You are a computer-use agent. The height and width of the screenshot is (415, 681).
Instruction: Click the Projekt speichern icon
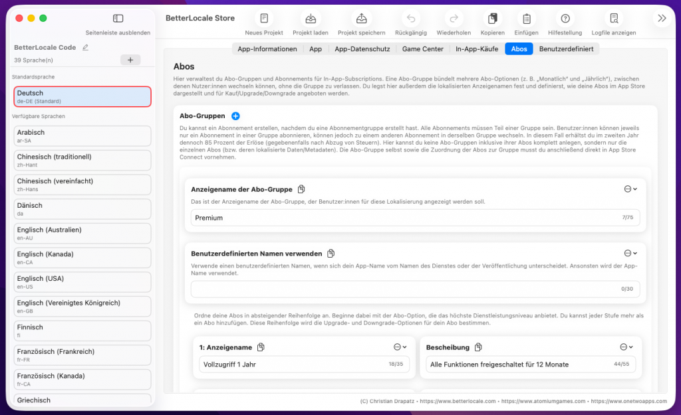coord(361,19)
